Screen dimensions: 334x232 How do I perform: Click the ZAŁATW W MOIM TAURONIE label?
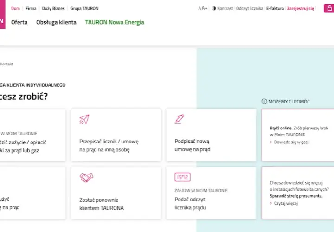[201, 190]
